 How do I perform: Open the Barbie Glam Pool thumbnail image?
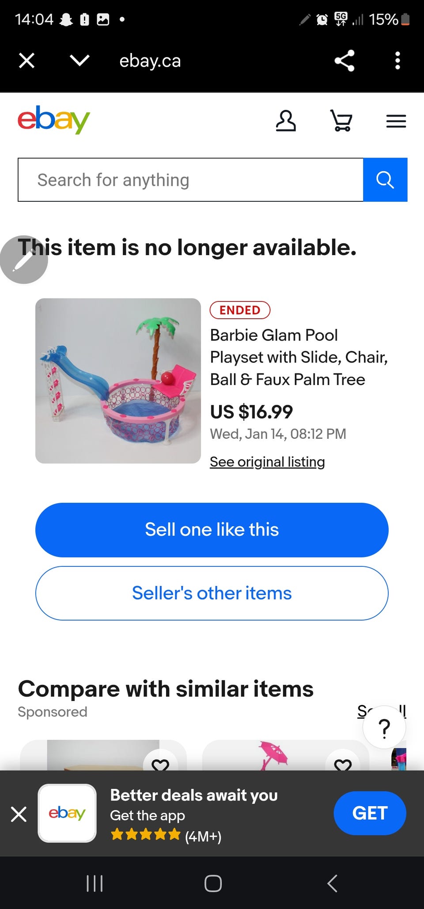(x=118, y=381)
